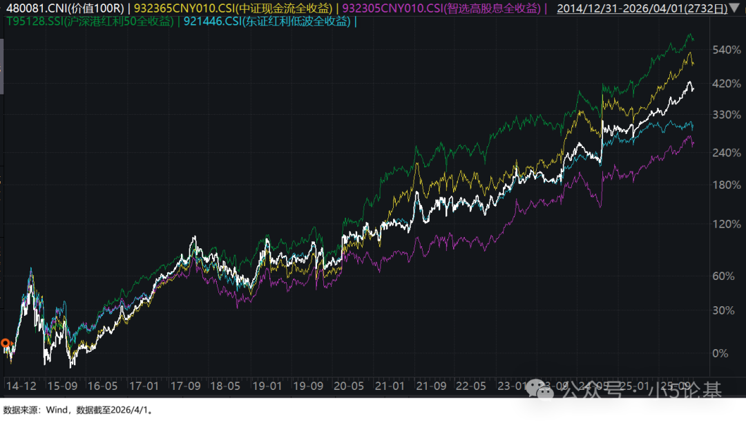Click the orange starting-point marker on chart
This screenshot has width=746, height=421.
6,343
